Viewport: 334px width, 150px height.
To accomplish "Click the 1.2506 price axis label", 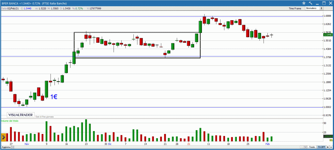I will tap(328, 74).
